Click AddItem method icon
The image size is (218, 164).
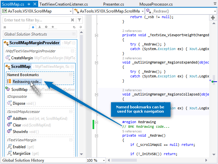(10, 118)
